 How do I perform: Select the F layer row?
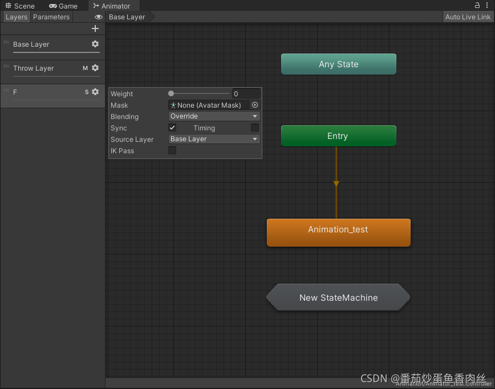[x=52, y=96]
